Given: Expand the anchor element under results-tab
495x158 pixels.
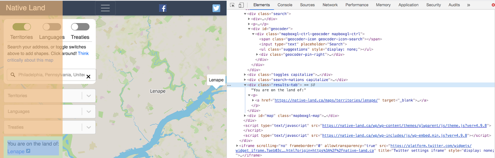Looking at the screenshot, I should [253, 100].
